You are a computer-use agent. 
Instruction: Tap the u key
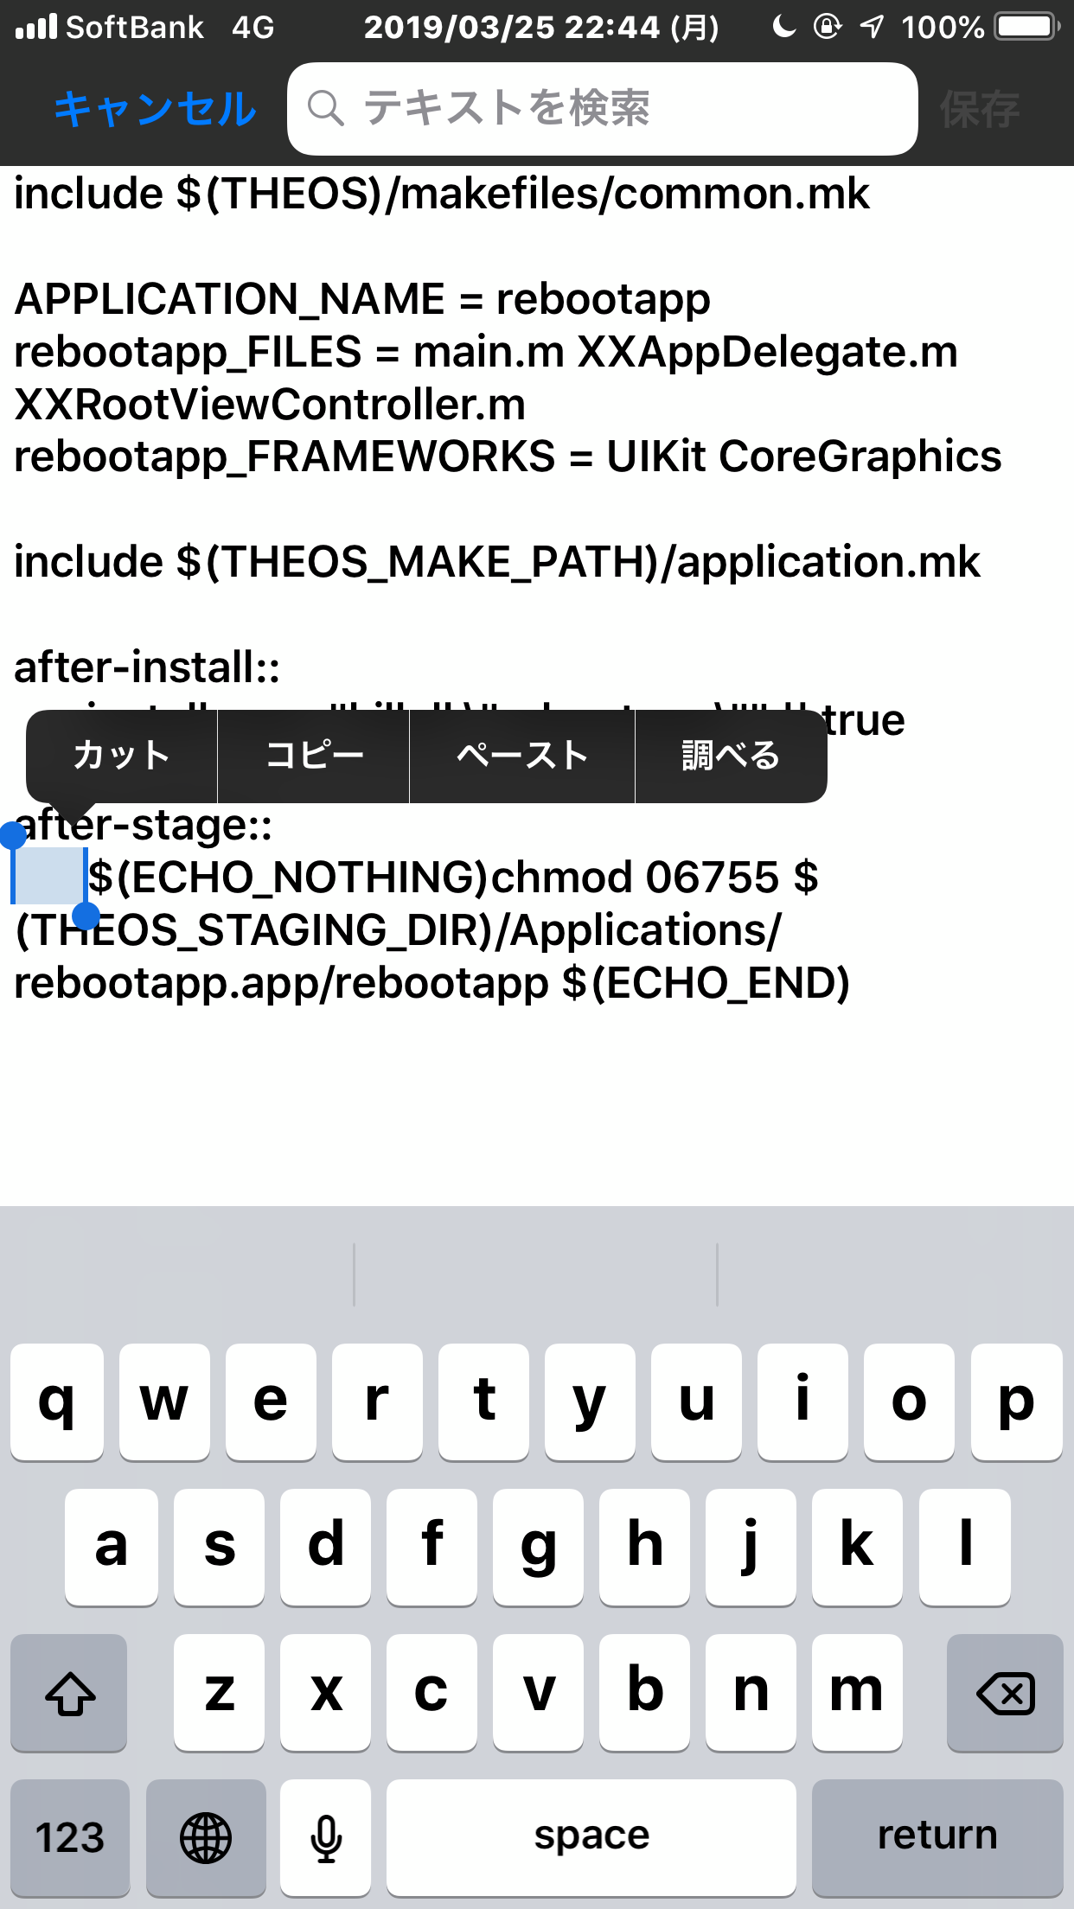696,1402
